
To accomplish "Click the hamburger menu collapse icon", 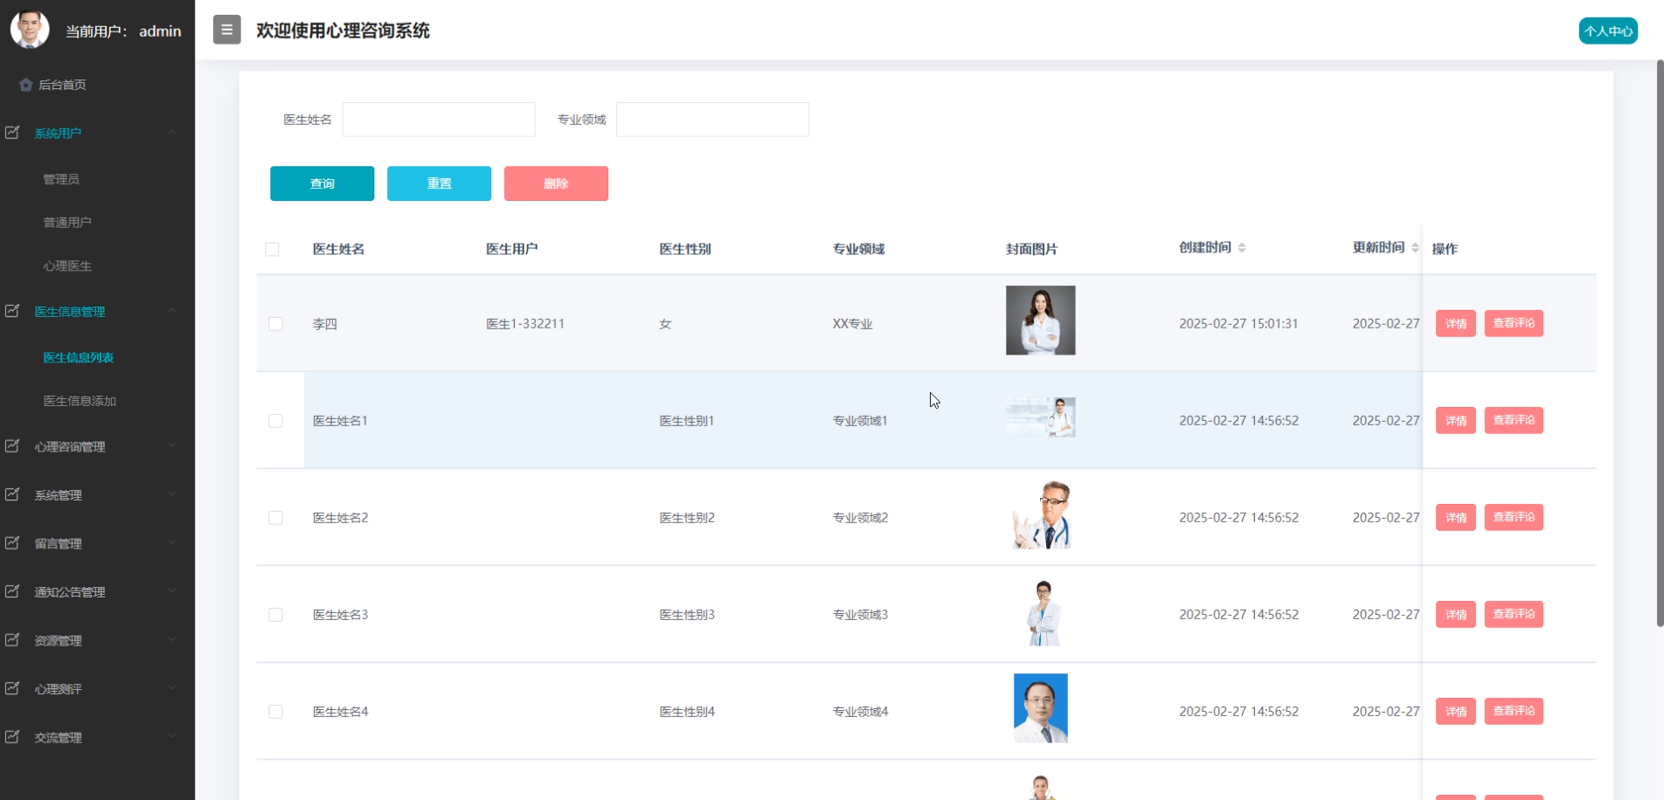I will 226,30.
